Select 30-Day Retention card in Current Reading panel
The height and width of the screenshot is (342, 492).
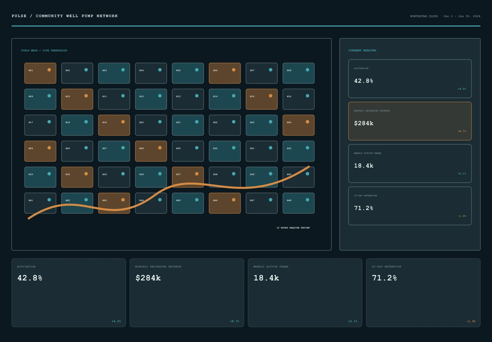tap(410, 206)
